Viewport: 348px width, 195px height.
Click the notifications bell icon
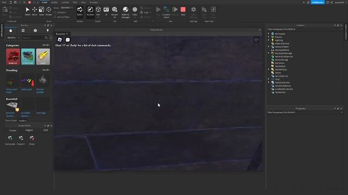point(308,2)
